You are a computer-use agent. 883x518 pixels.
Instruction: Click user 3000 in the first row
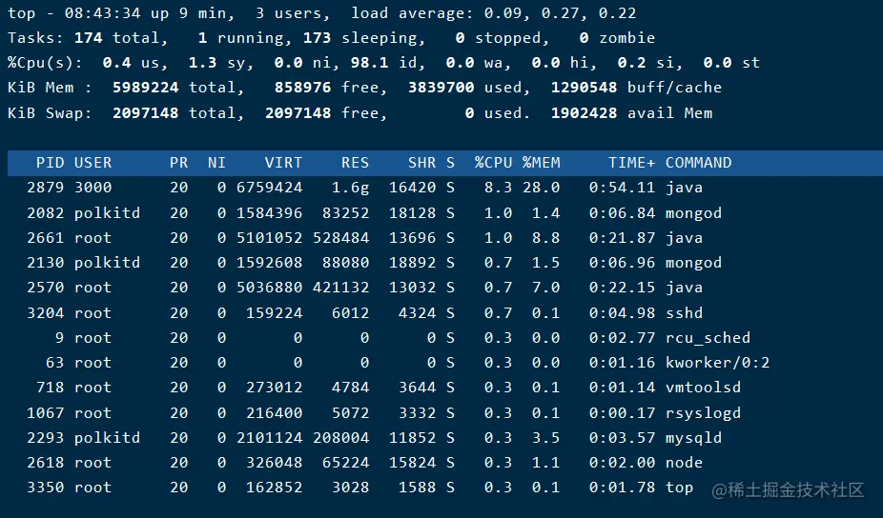[x=92, y=188]
